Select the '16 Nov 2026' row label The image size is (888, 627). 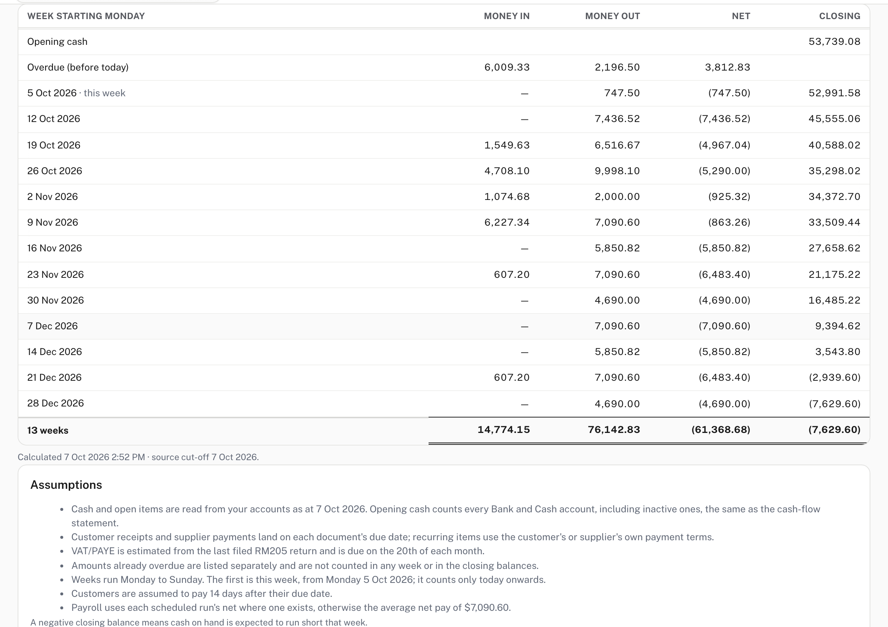[54, 248]
